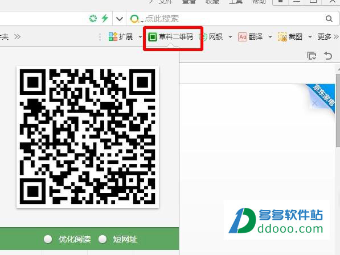The image size is (340, 255).
Task: Click the page vertical scrollbar
Action: (x=338, y=110)
